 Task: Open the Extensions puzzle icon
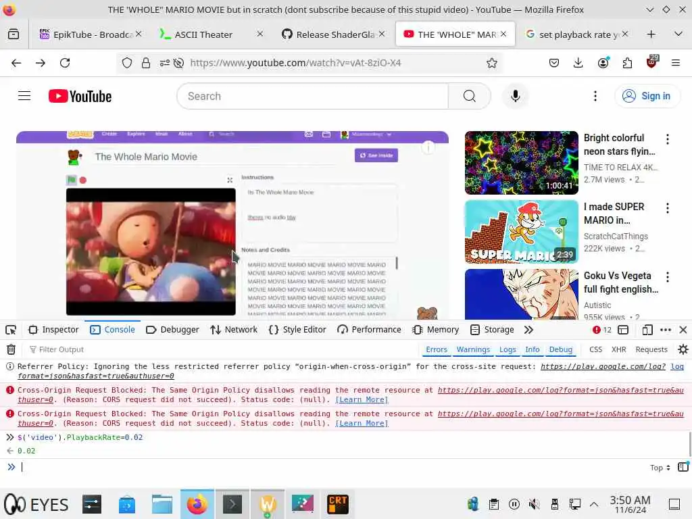click(x=627, y=63)
